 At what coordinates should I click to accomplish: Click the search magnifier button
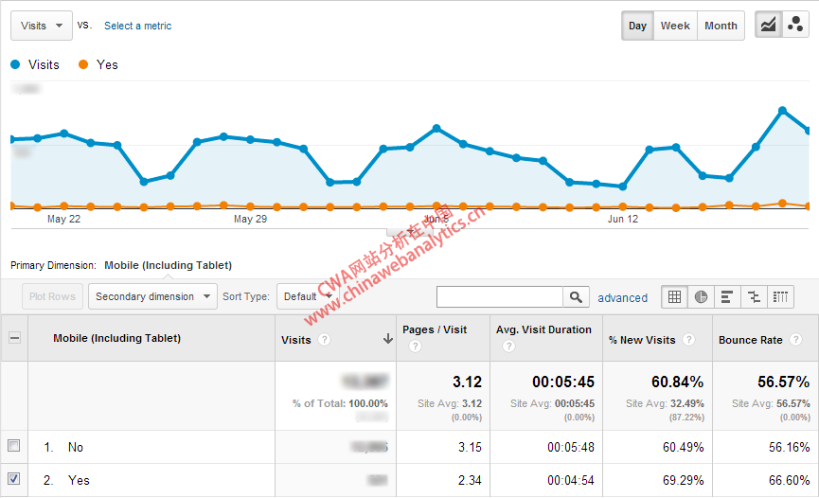point(576,297)
